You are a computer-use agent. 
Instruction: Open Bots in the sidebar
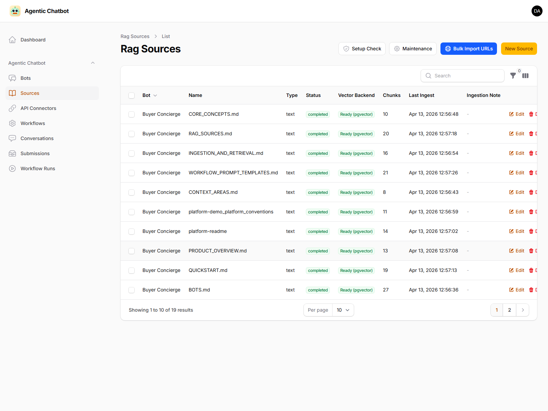click(x=52, y=78)
